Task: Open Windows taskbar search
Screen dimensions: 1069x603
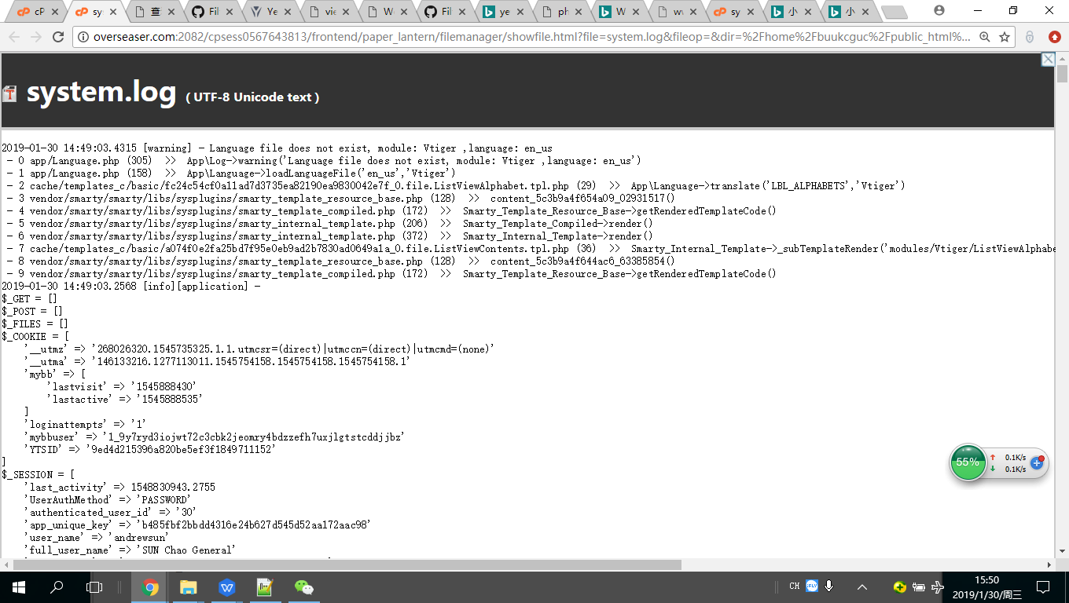Action: click(57, 587)
